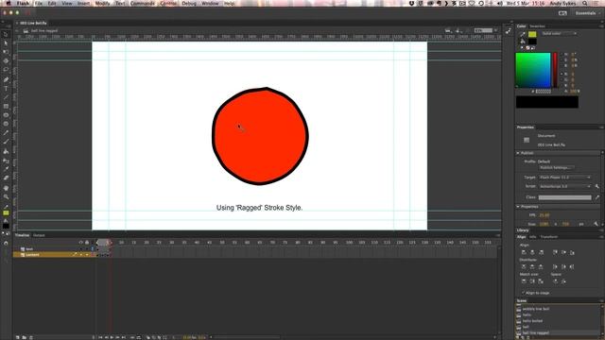The width and height of the screenshot is (605, 340).
Task: Open the Modify menu
Action: pyautogui.click(x=102, y=3)
